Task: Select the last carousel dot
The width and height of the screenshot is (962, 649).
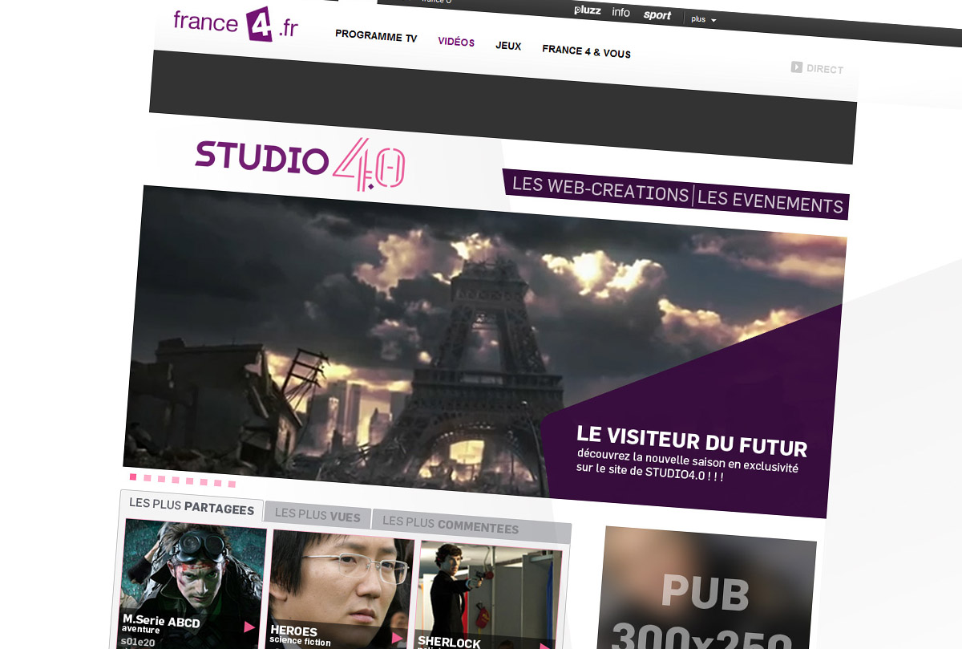Action: pyautogui.click(x=232, y=484)
